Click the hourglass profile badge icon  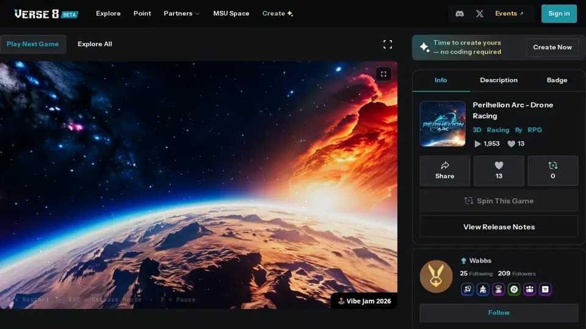pyautogui.click(x=499, y=289)
